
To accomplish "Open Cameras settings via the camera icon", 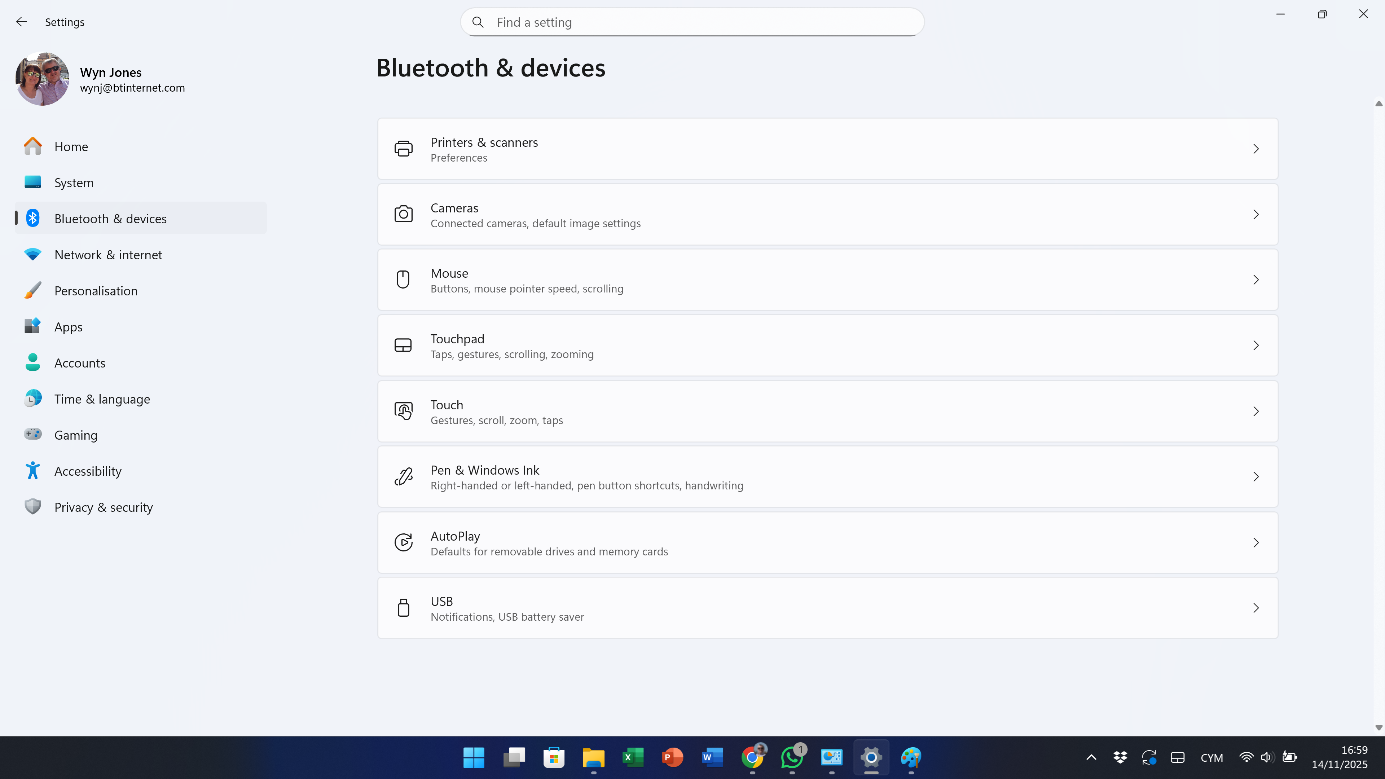I will click(x=404, y=214).
